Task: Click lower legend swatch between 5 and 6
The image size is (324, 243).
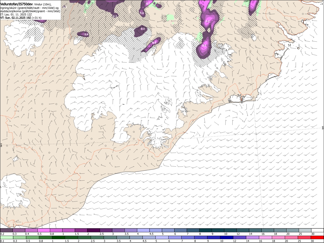Action: click(162, 237)
